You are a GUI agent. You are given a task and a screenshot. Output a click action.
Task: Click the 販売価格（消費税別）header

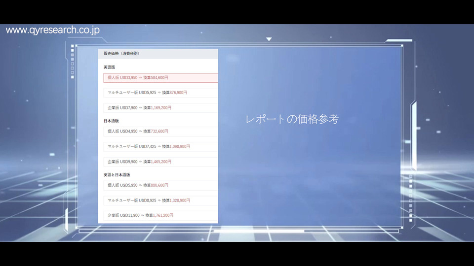pyautogui.click(x=121, y=53)
